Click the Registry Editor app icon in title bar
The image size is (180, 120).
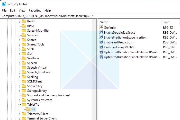coord(4,4)
